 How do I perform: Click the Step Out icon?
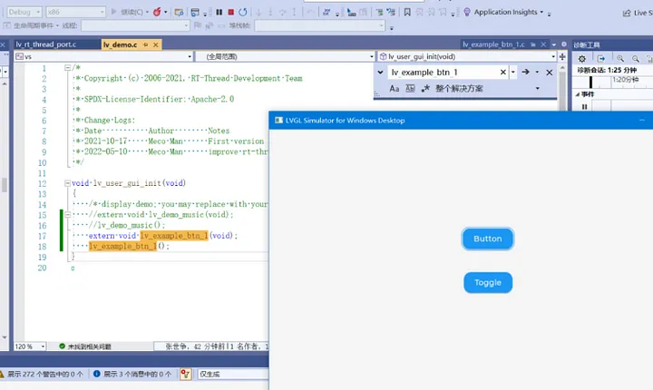[295, 12]
